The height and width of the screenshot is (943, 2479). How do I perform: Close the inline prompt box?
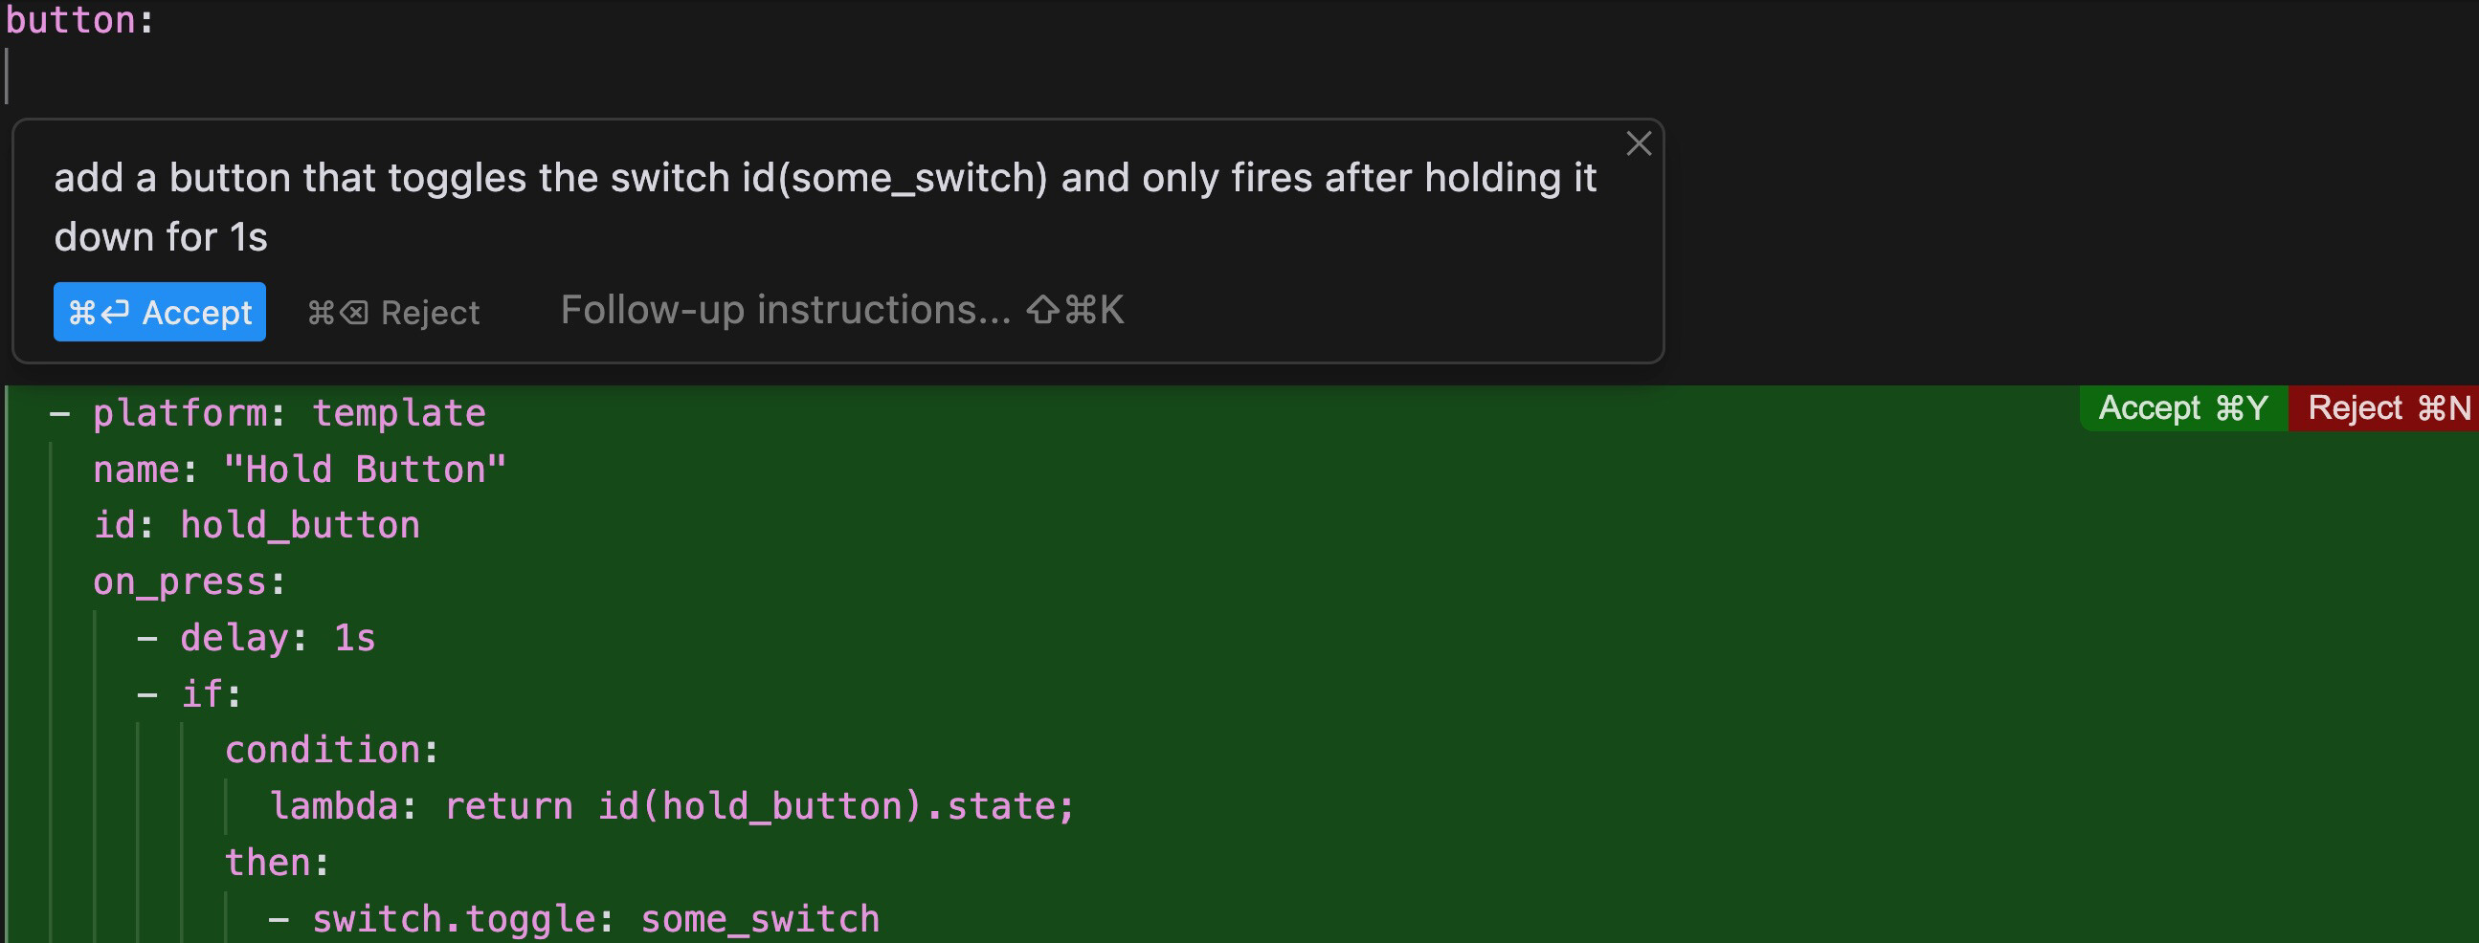[x=1638, y=144]
